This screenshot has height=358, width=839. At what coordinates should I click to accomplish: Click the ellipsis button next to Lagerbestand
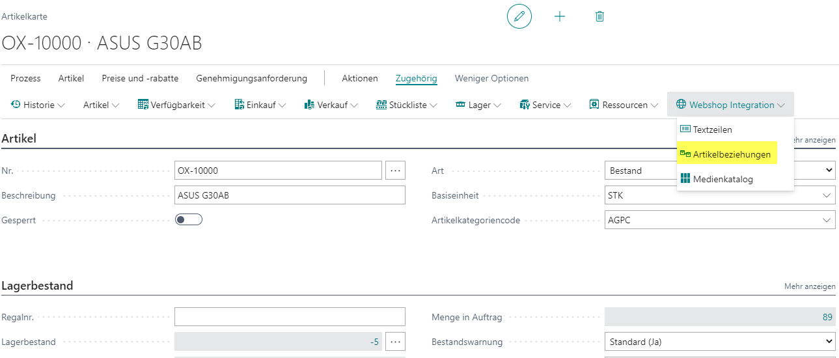click(395, 342)
